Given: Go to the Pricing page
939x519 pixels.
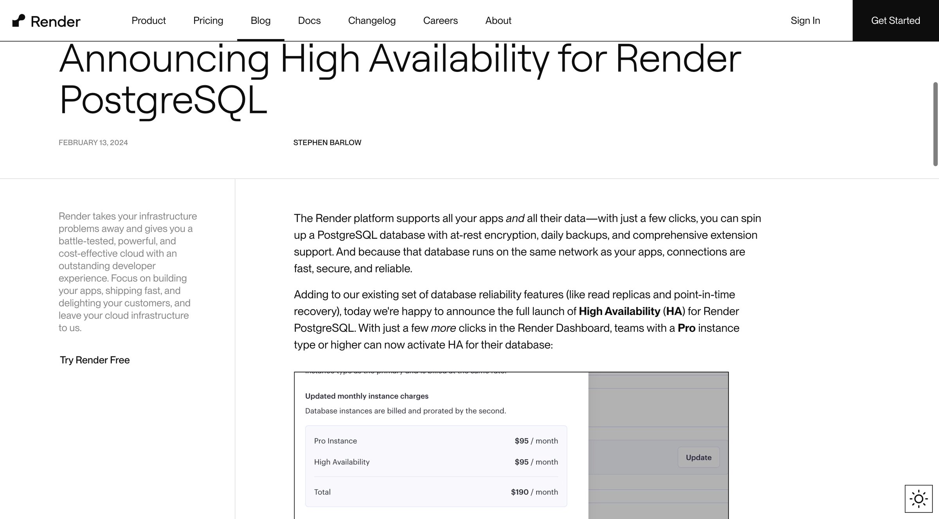Looking at the screenshot, I should pyautogui.click(x=208, y=20).
